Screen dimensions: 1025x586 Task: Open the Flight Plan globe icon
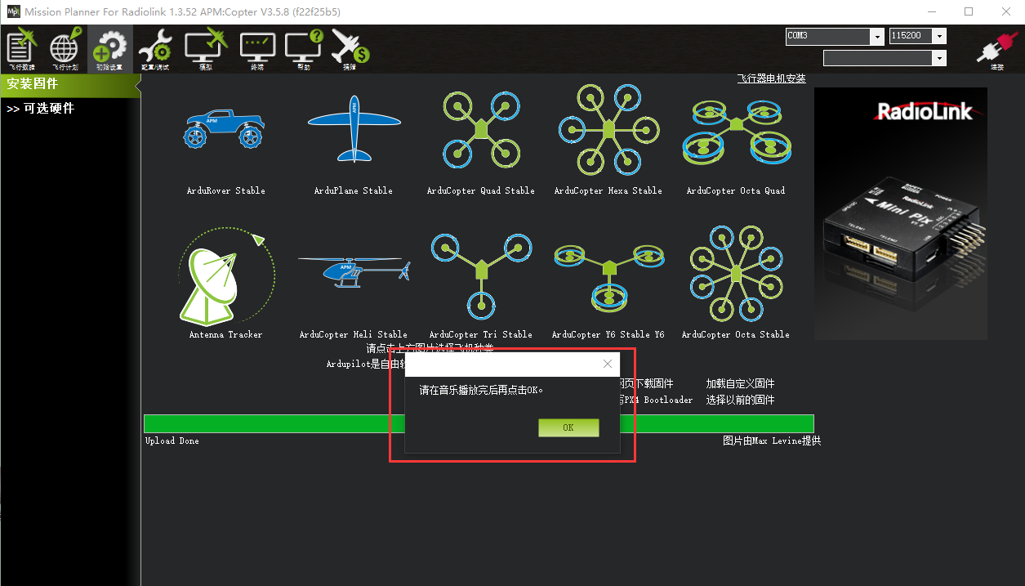pyautogui.click(x=65, y=49)
